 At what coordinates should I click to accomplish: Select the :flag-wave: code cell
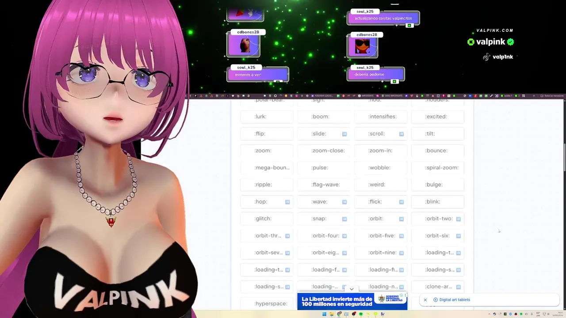324,185
